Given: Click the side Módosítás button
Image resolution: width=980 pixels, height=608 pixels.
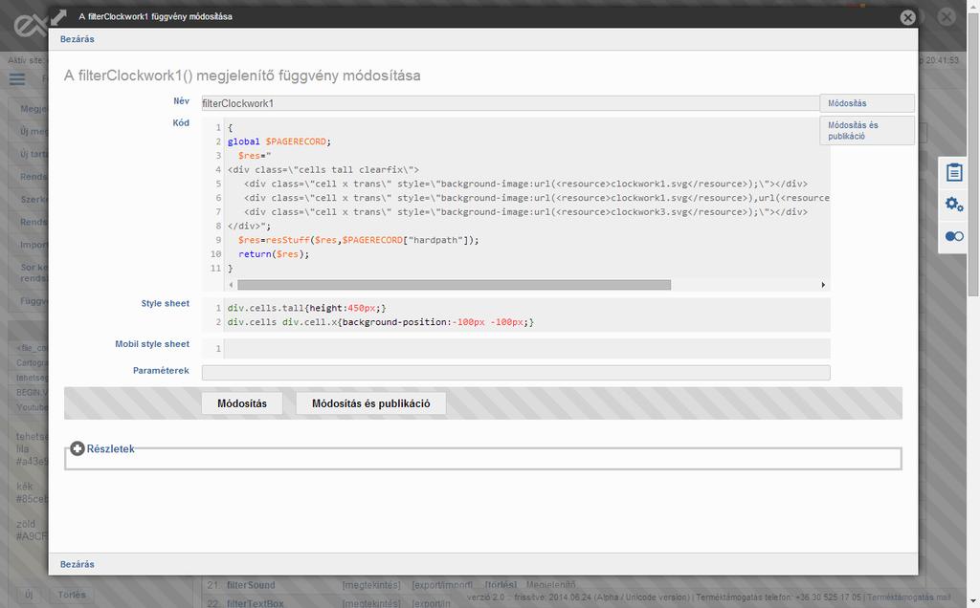Looking at the screenshot, I should coord(867,103).
